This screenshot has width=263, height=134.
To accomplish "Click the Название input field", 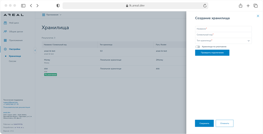I will (x=223, y=29).
